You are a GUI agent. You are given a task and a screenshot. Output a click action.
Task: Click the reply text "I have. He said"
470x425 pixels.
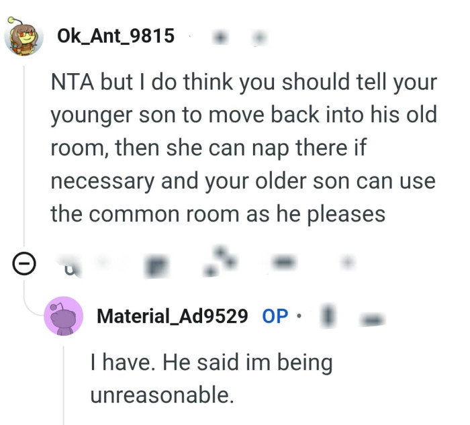[211, 379]
